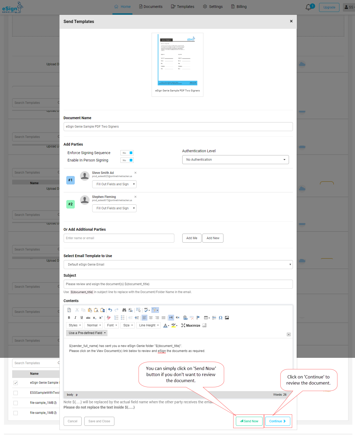The width and height of the screenshot is (355, 435).
Task: Click the Document Name input field
Action: pos(178,127)
